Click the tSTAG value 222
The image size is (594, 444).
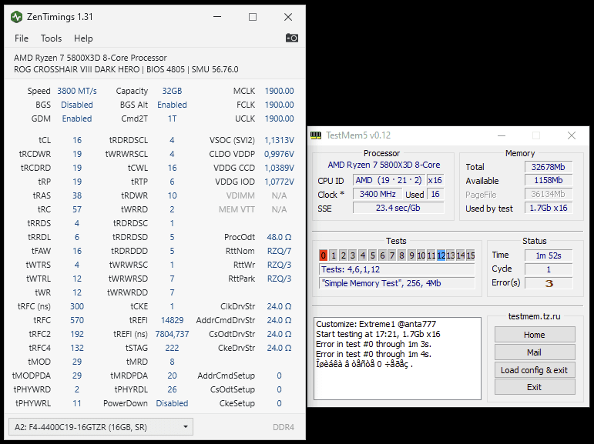pos(172,348)
